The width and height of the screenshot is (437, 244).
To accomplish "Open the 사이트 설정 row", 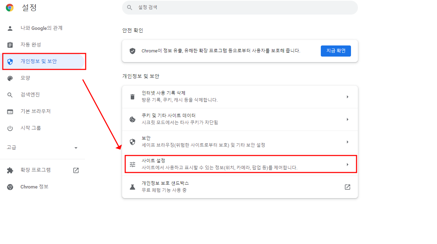I will (x=239, y=164).
